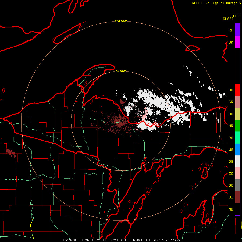Click the '10 DEC 25' date text
Image resolution: width=242 pixels, height=242 pixels.
click(155, 240)
